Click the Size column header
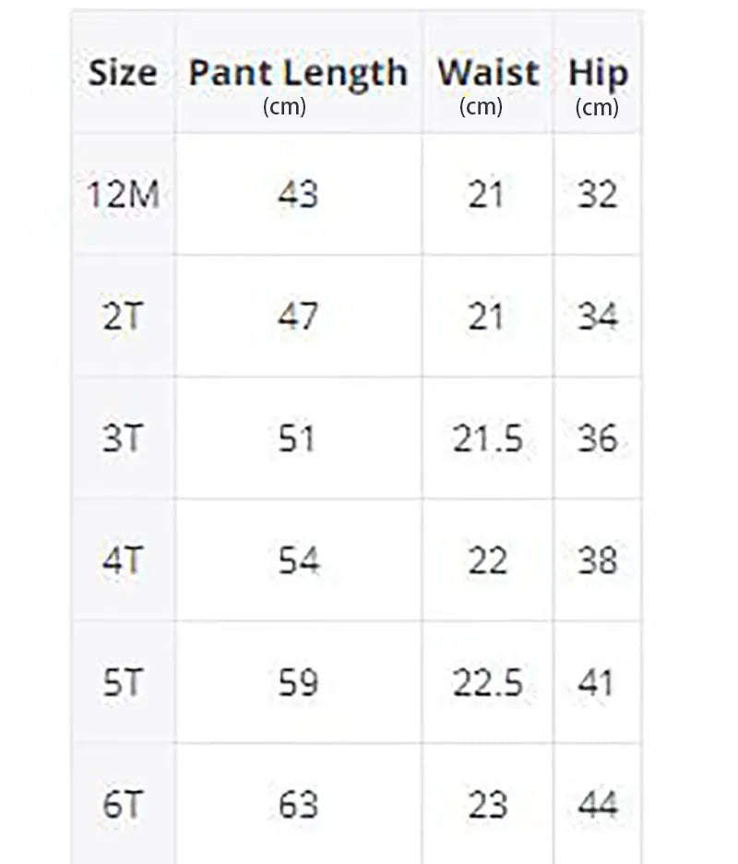Viewport: 738px width, 864px height. (x=124, y=73)
